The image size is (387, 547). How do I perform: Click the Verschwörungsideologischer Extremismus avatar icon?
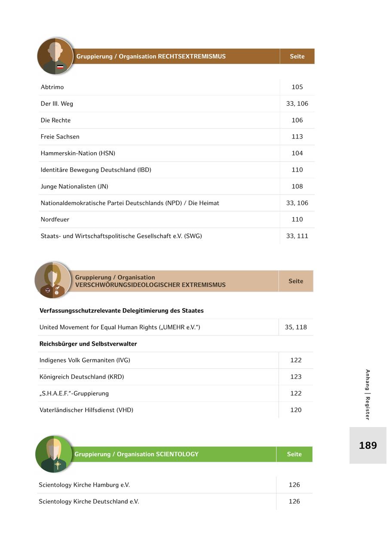(53, 280)
